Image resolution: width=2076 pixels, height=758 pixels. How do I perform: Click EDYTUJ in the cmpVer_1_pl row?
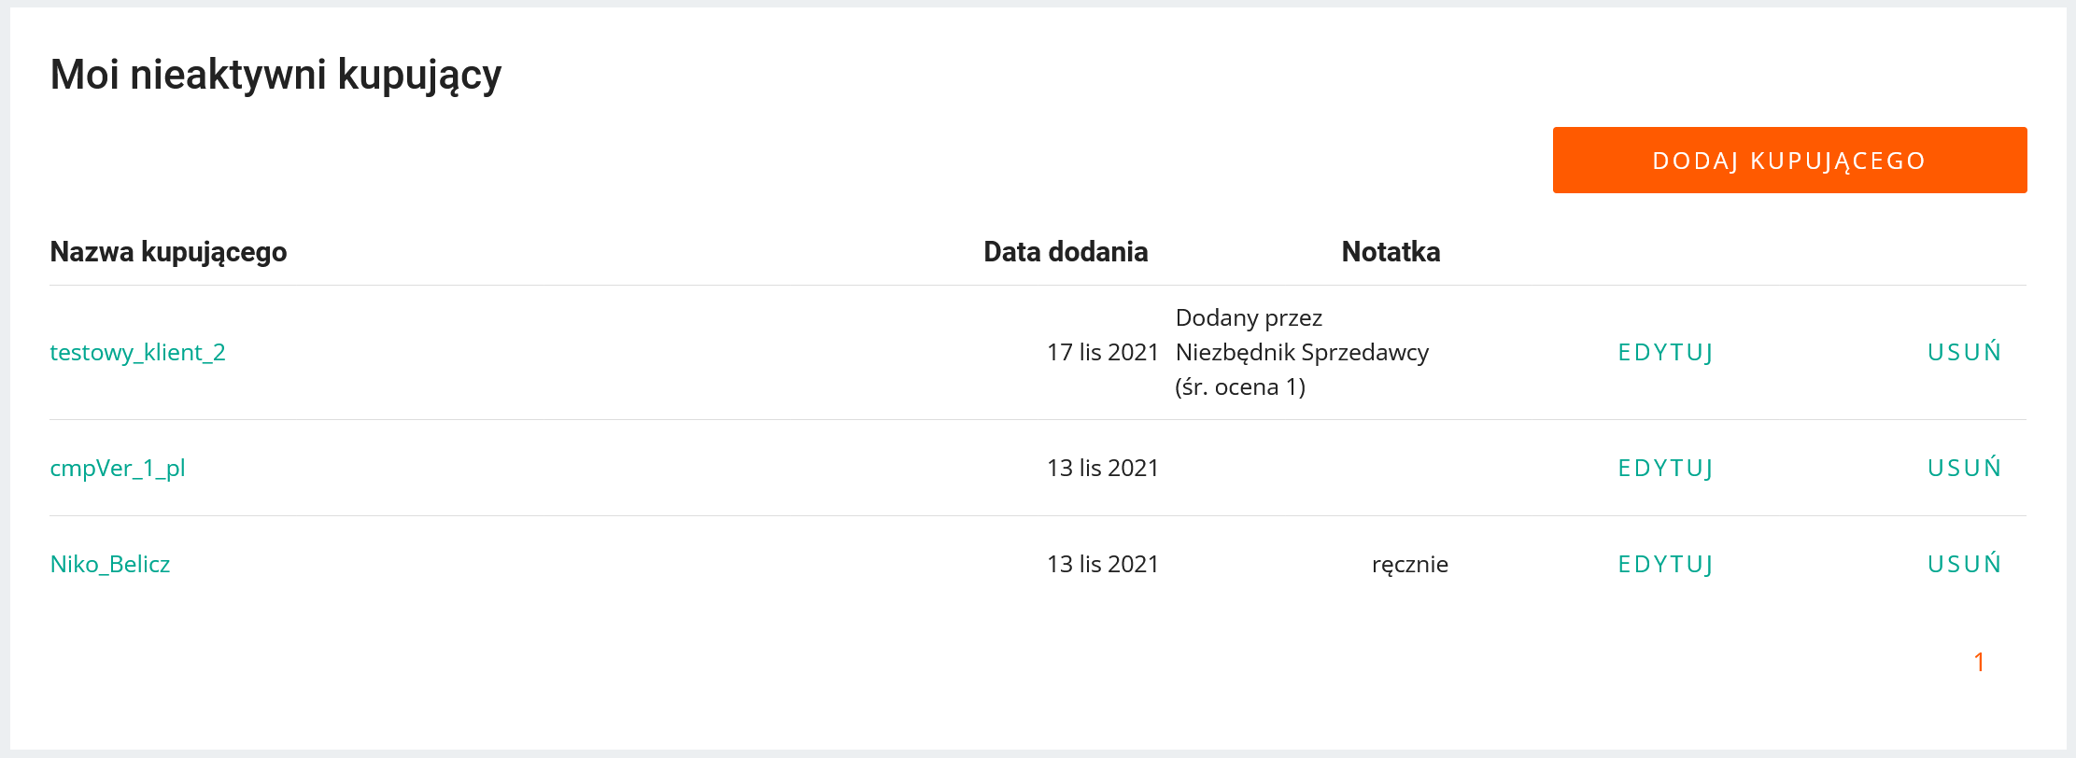pos(1665,469)
